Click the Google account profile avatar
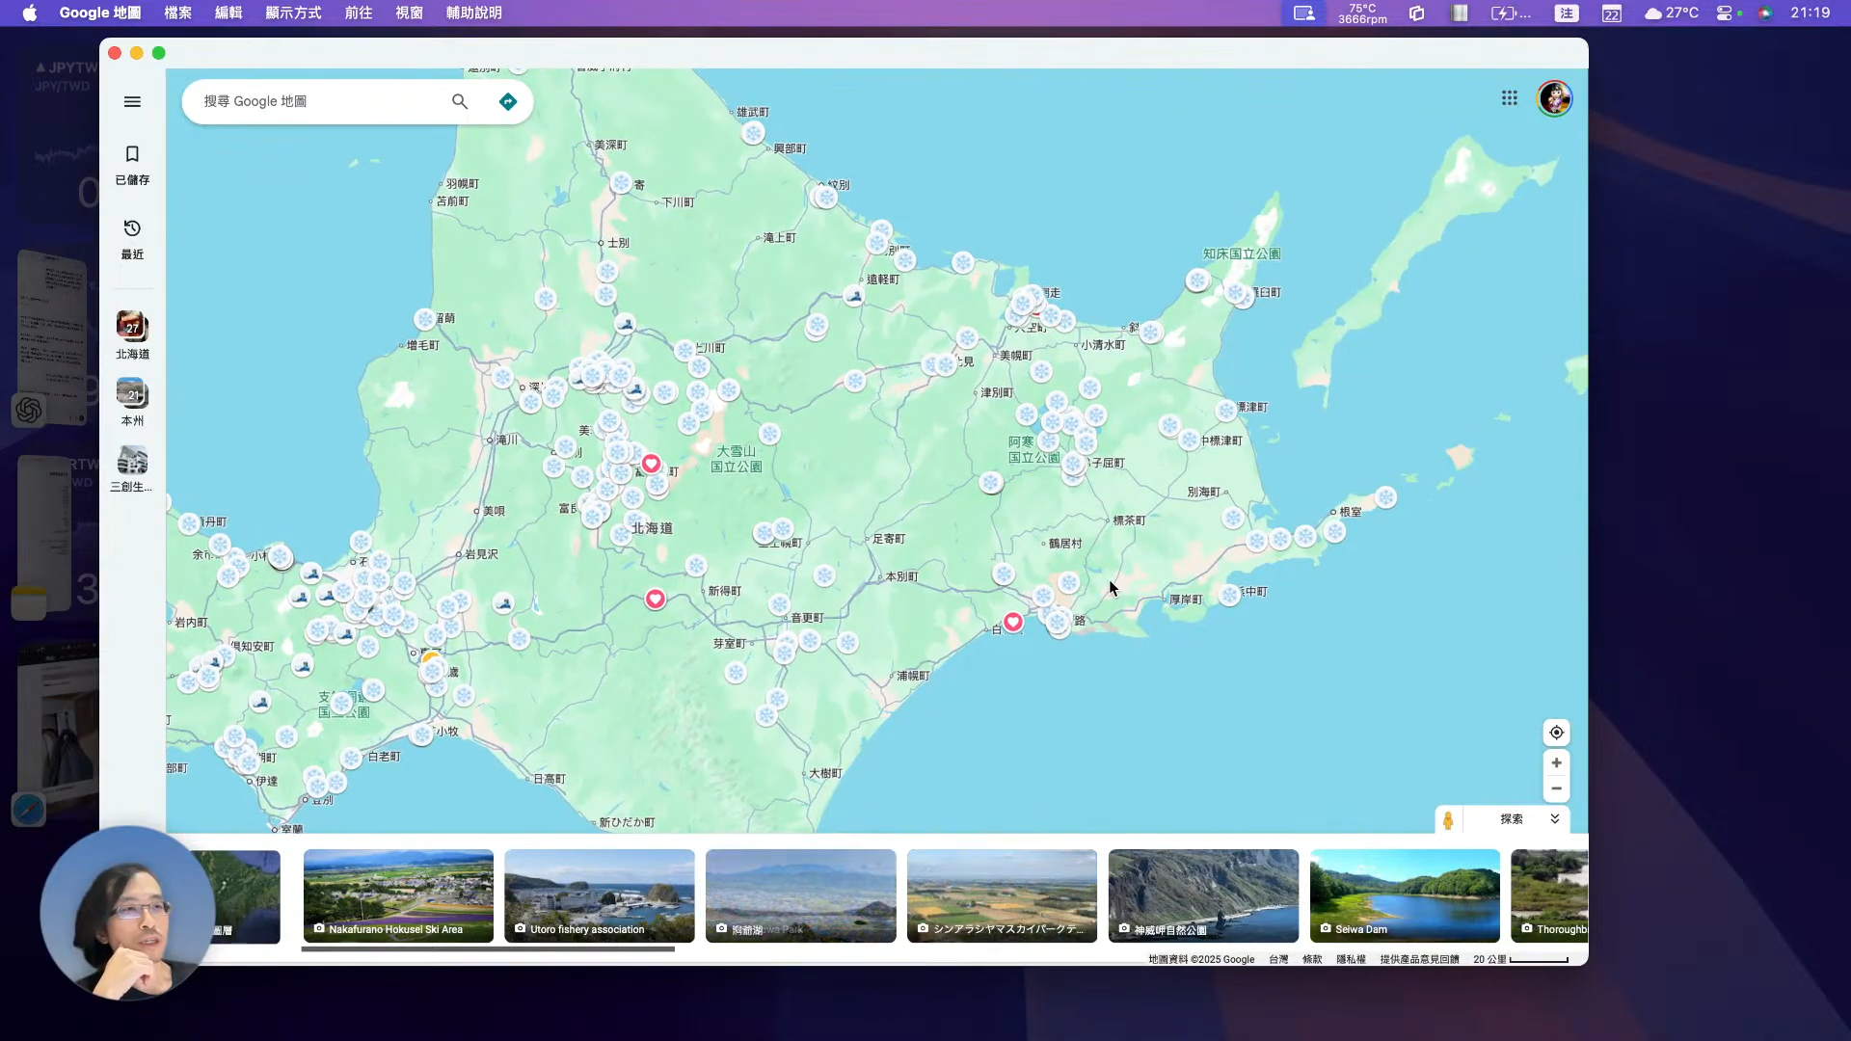Viewport: 1851px width, 1041px height. pyautogui.click(x=1554, y=98)
